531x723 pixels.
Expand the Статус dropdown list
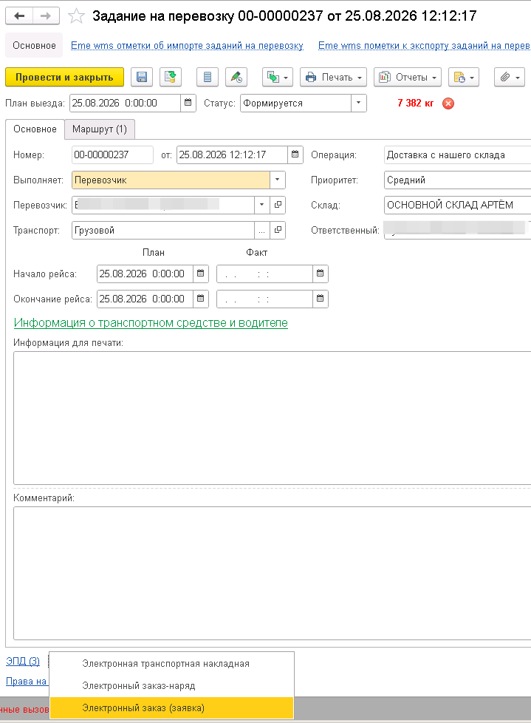coord(358,103)
